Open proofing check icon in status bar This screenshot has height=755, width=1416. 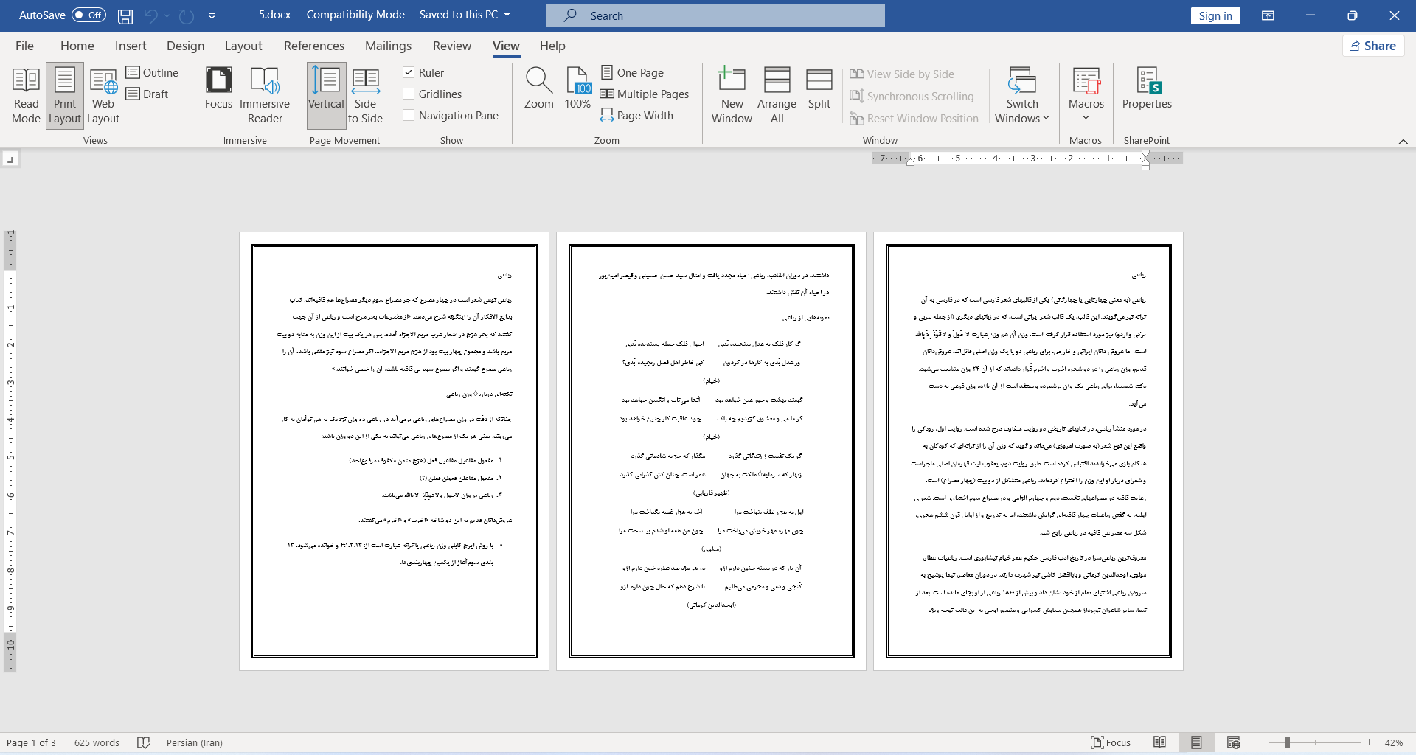(x=144, y=742)
